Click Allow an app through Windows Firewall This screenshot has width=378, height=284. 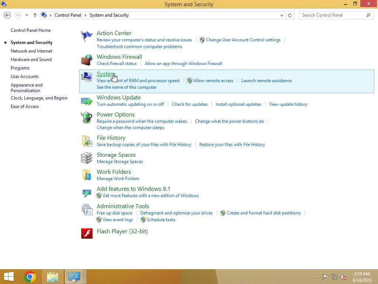183,64
